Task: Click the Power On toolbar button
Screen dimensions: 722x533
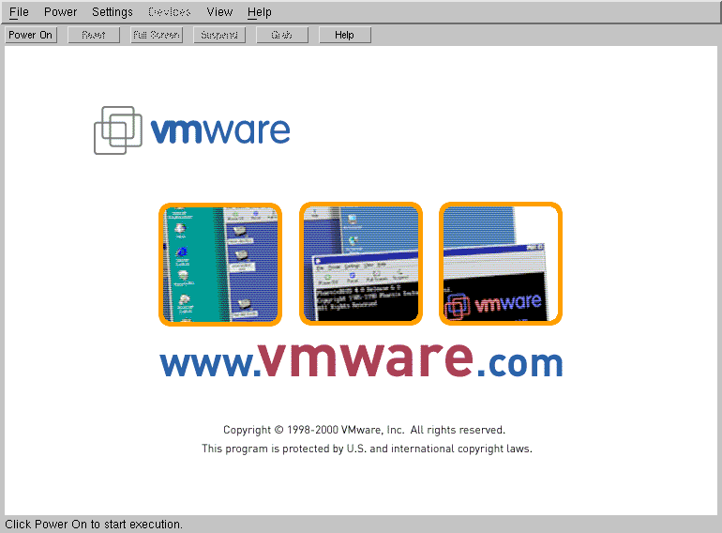Action: pos(31,35)
